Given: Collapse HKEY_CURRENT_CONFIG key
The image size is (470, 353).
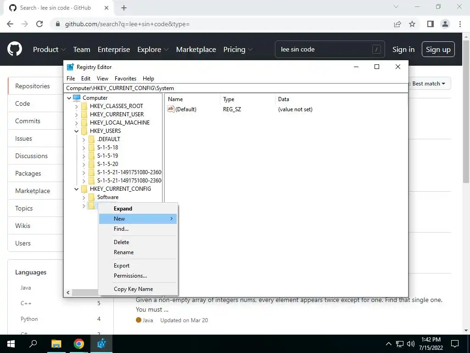Looking at the screenshot, I should [77, 189].
